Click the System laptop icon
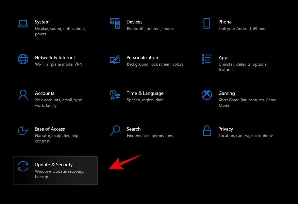 coord(23,24)
